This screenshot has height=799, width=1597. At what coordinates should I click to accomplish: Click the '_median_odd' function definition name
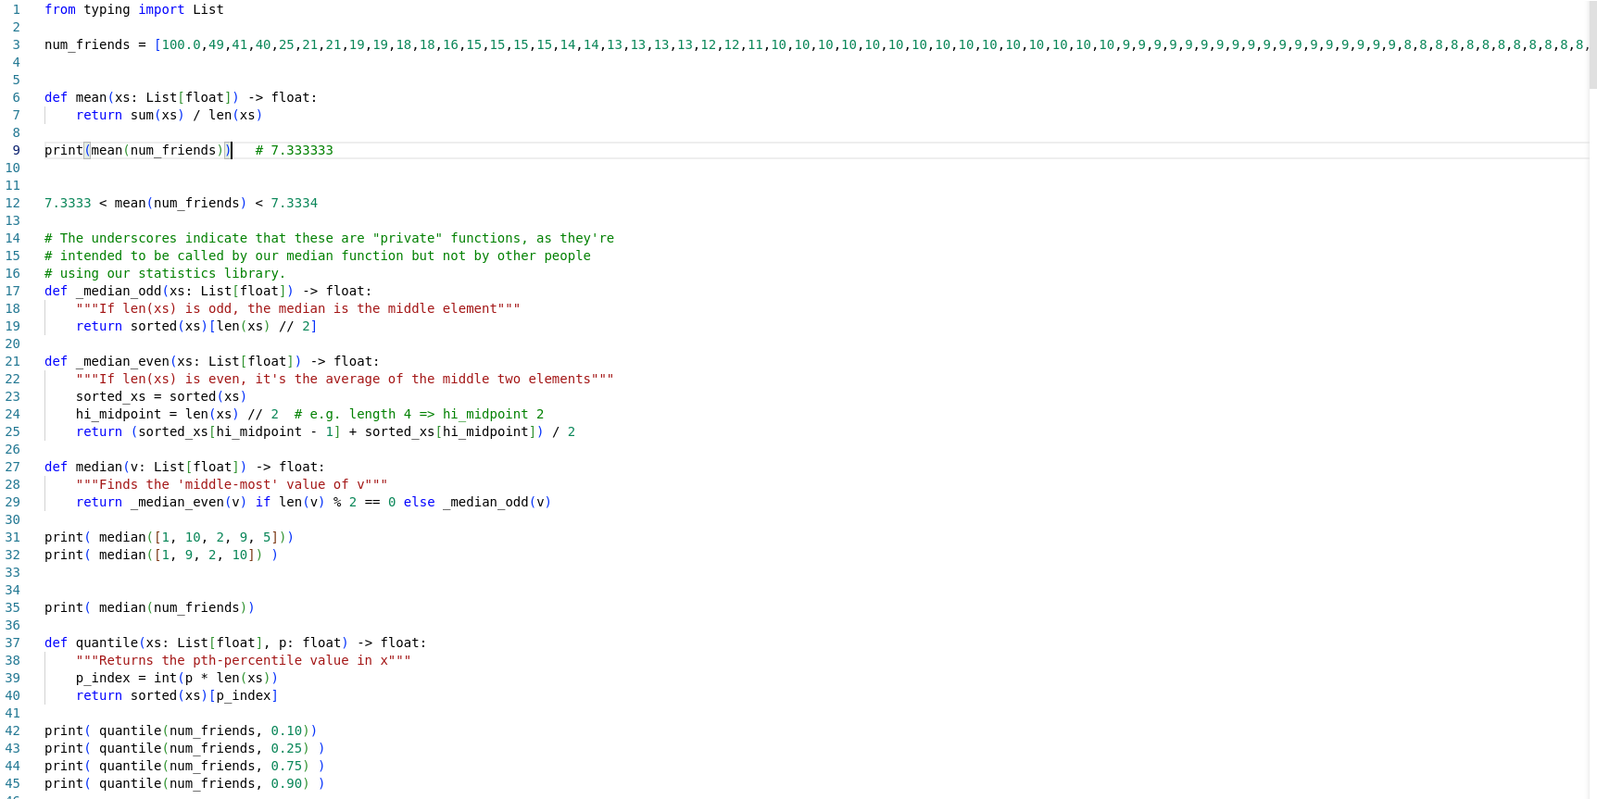pyautogui.click(x=119, y=291)
